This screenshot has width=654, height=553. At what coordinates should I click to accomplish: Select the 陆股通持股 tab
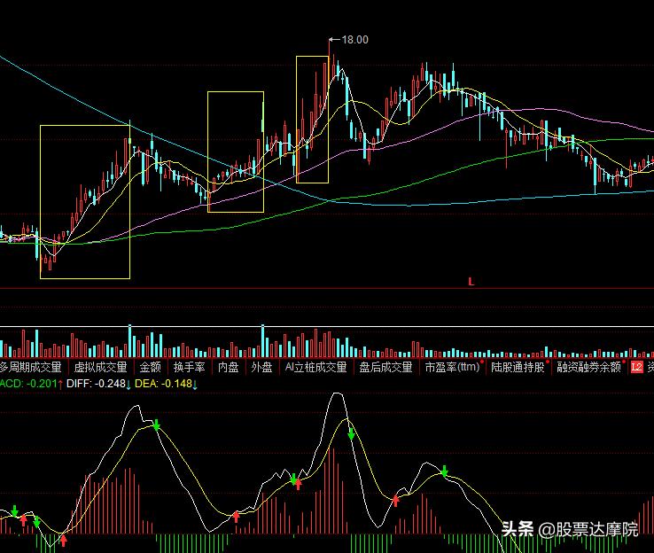pyautogui.click(x=518, y=368)
